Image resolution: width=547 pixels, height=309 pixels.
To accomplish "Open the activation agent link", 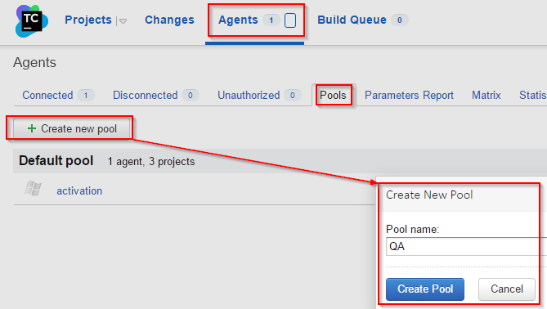I will tap(79, 190).
